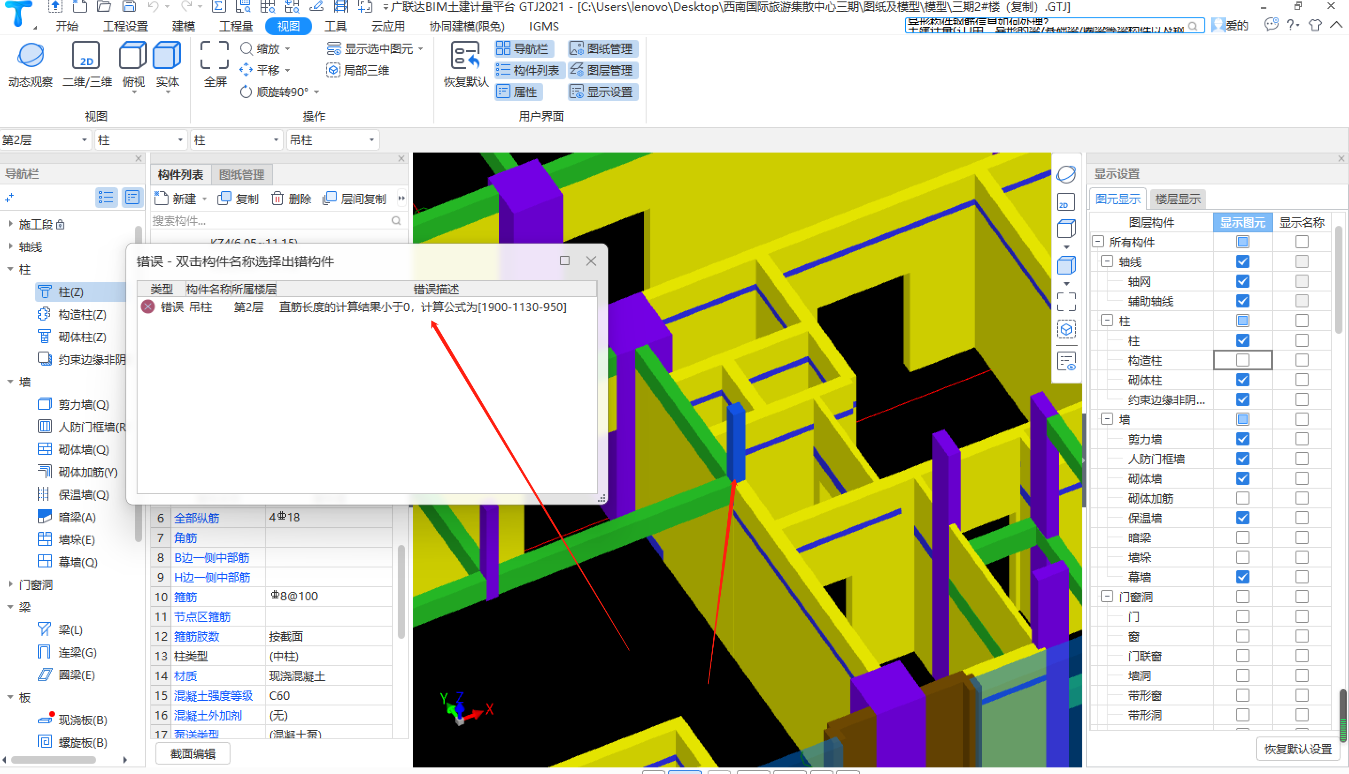Open 图纸管理 from the ribbon

602,49
